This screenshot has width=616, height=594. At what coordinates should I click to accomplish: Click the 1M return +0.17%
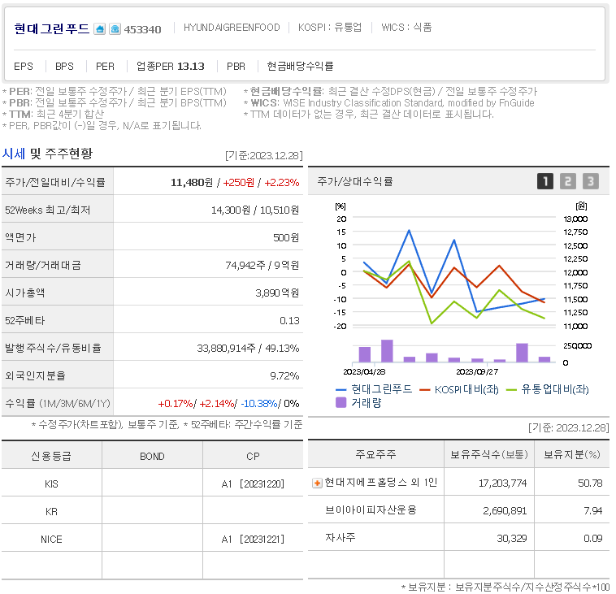tap(176, 404)
